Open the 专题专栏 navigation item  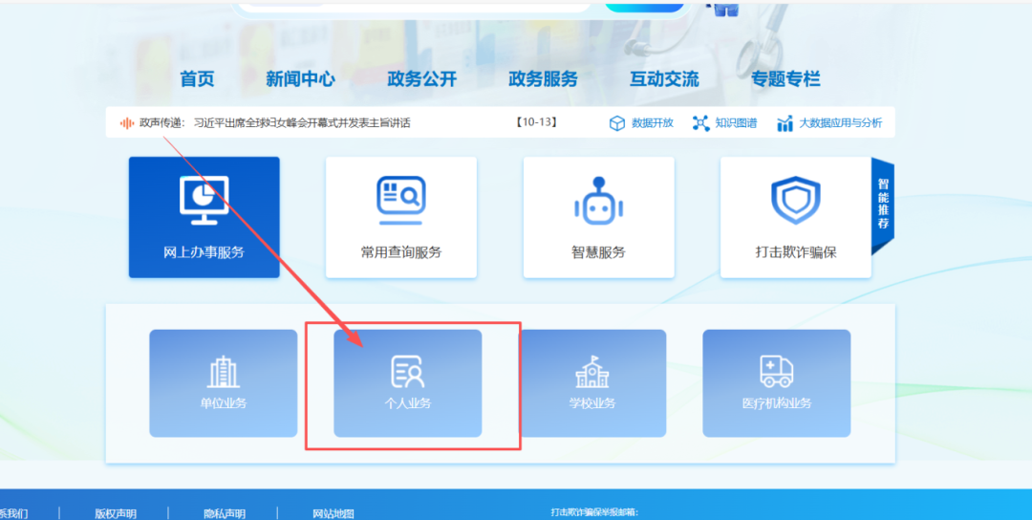pos(785,79)
